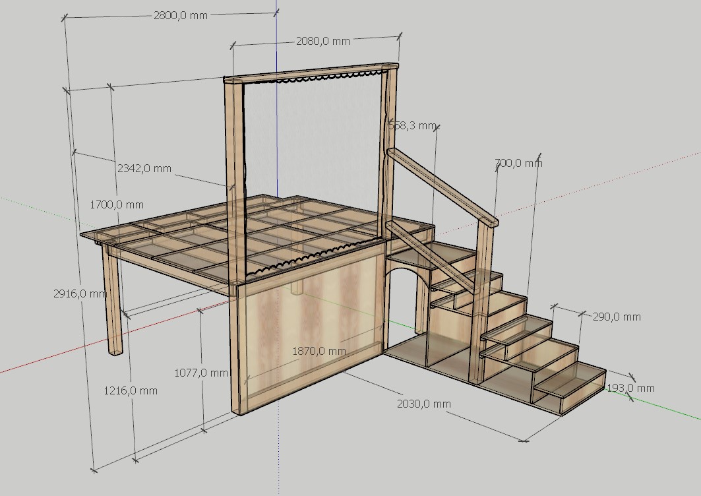This screenshot has height=496, width=701.
Task: Select the 1216,0 mm dimension label
Action: point(131,390)
